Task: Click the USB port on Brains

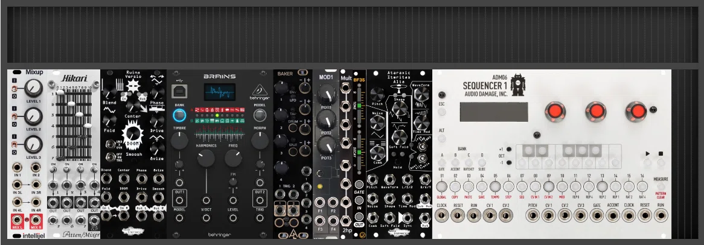Action: (179, 92)
